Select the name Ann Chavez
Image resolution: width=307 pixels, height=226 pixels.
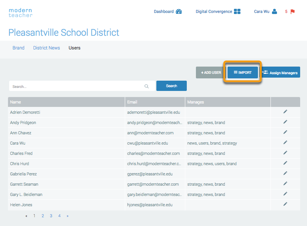pyautogui.click(x=21, y=133)
